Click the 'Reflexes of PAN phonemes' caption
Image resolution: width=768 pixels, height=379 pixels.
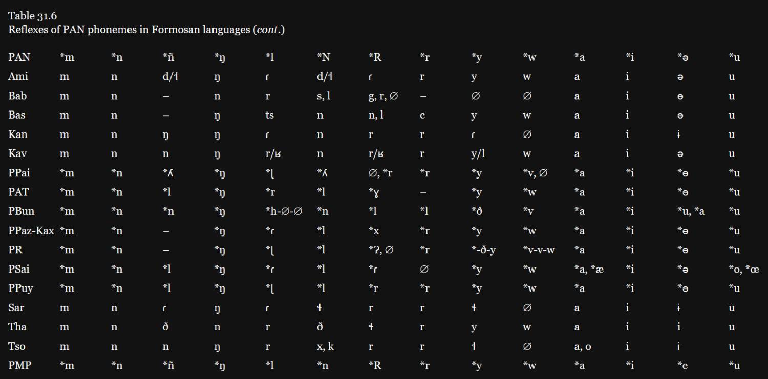tap(146, 29)
